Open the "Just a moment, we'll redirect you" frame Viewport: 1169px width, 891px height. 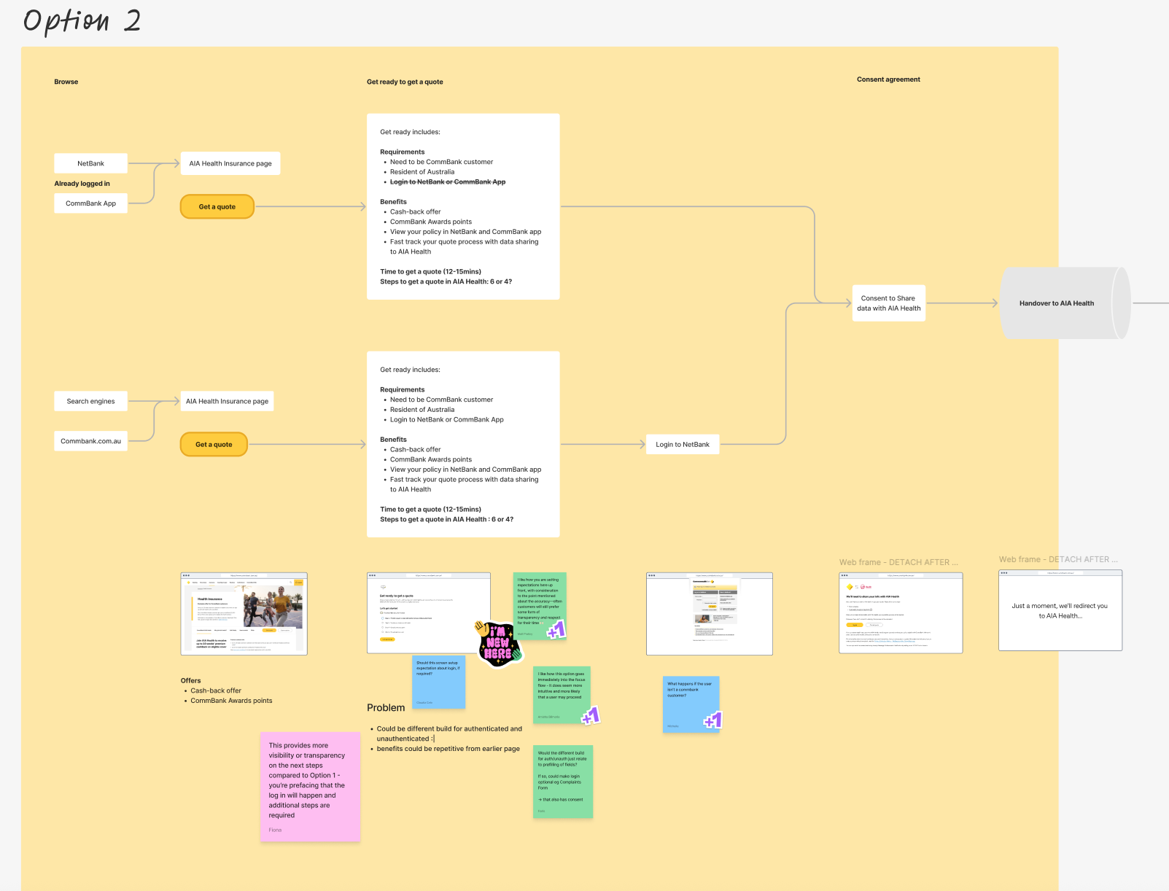pyautogui.click(x=1060, y=610)
